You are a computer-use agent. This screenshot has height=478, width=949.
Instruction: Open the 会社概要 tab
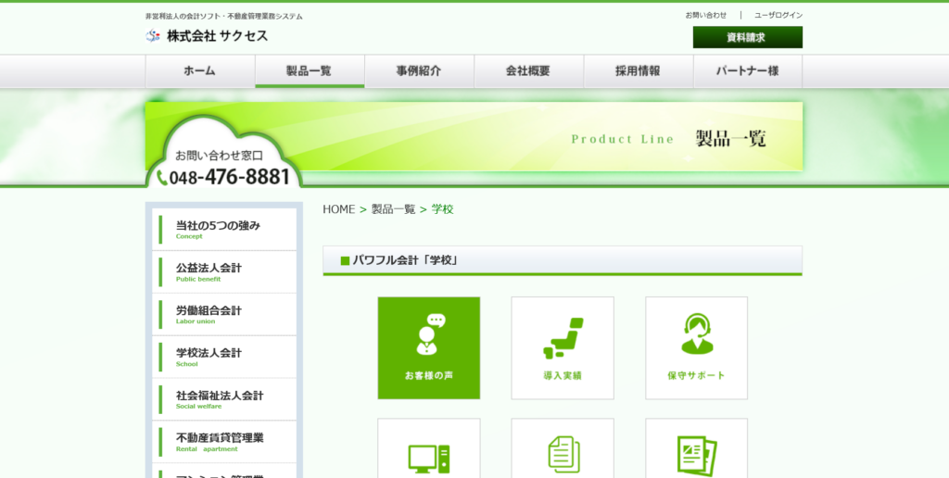[528, 71]
